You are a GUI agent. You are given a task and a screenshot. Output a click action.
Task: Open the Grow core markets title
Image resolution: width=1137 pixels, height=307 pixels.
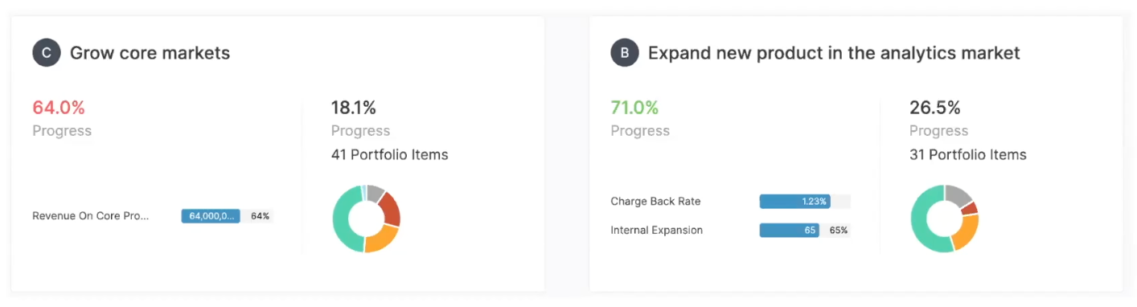pyautogui.click(x=150, y=53)
